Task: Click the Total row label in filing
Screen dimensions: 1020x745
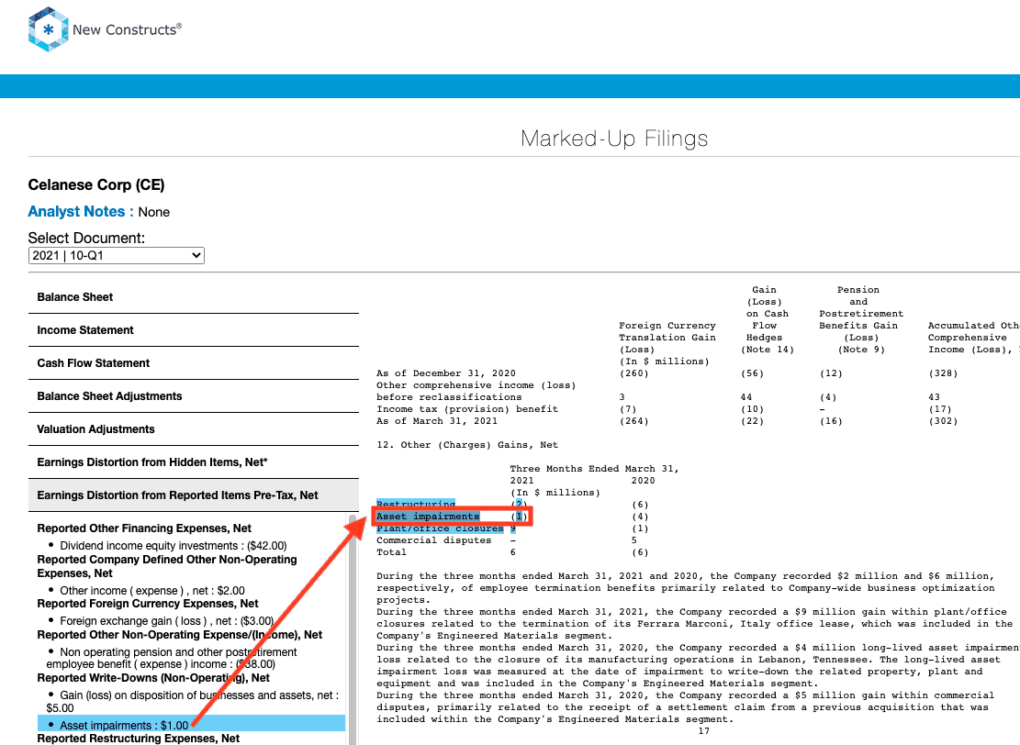Action: pos(392,552)
